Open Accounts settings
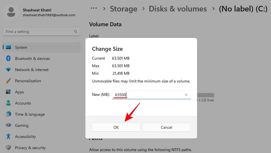This screenshot has height=153, width=271. pyautogui.click(x=42, y=103)
